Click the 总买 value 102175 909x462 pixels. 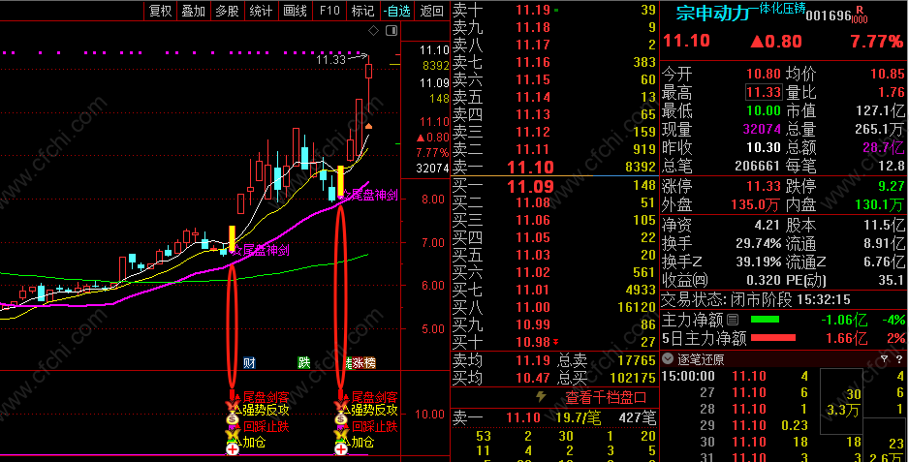click(x=633, y=378)
